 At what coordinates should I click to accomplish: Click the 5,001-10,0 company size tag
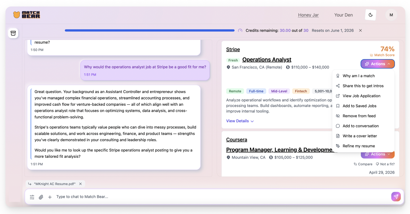pyautogui.click(x=322, y=91)
